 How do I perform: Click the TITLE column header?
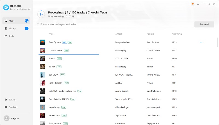tap(51, 34)
